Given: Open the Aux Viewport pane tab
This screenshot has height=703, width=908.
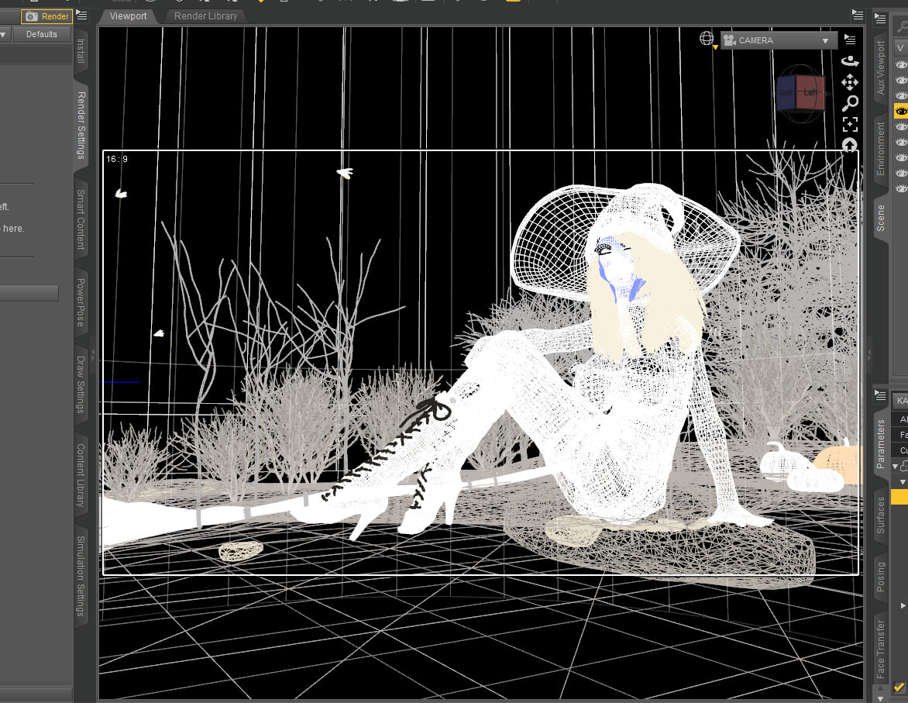Looking at the screenshot, I should [x=881, y=67].
